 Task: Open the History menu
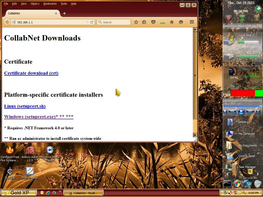[35, 4]
